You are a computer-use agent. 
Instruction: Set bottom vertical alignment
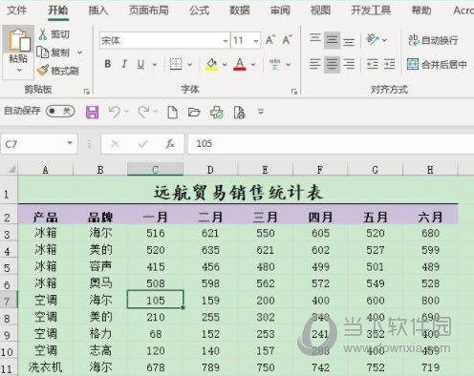[x=349, y=41]
